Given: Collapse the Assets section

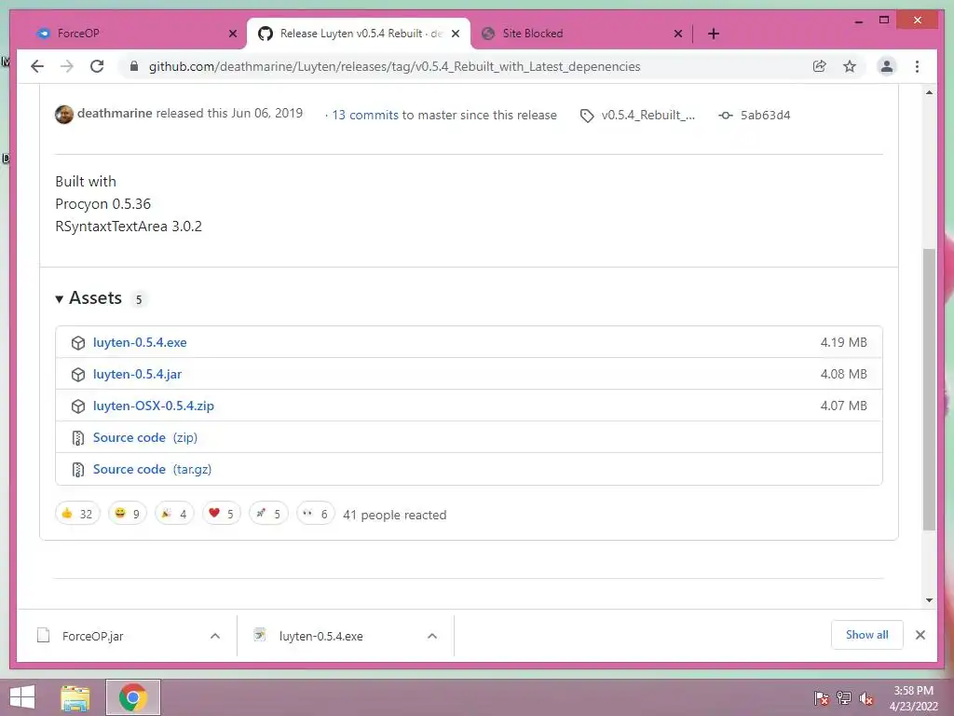Looking at the screenshot, I should [x=89, y=297].
